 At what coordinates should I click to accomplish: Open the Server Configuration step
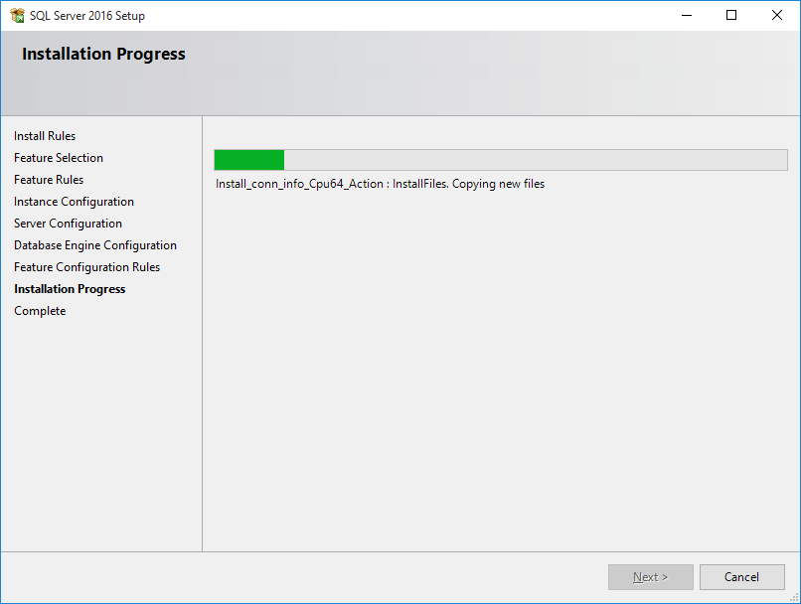point(68,223)
